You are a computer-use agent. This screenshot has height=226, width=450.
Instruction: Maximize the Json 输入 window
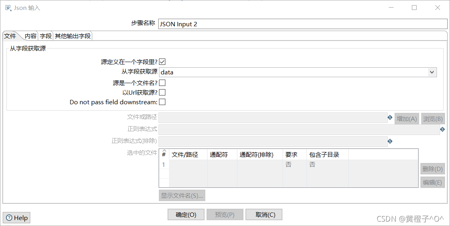point(414,8)
